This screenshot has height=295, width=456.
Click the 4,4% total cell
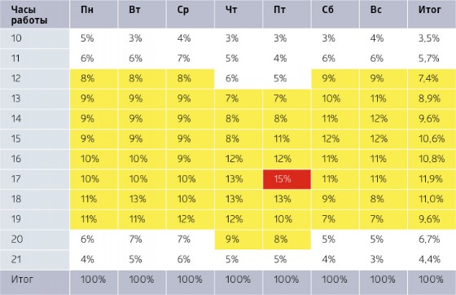pos(432,259)
